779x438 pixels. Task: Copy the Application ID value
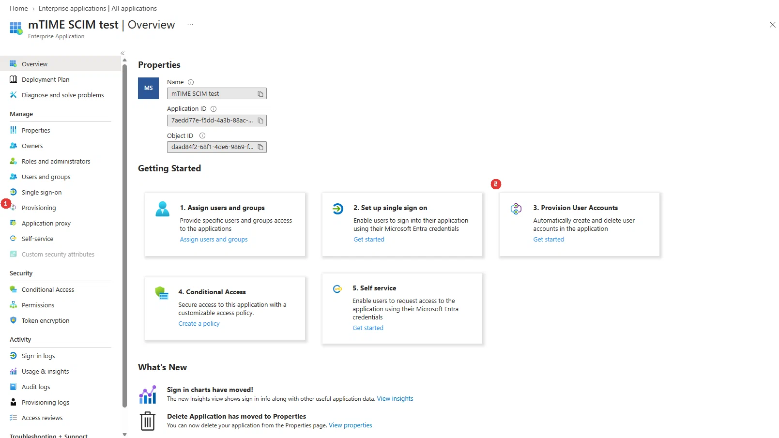coord(260,121)
